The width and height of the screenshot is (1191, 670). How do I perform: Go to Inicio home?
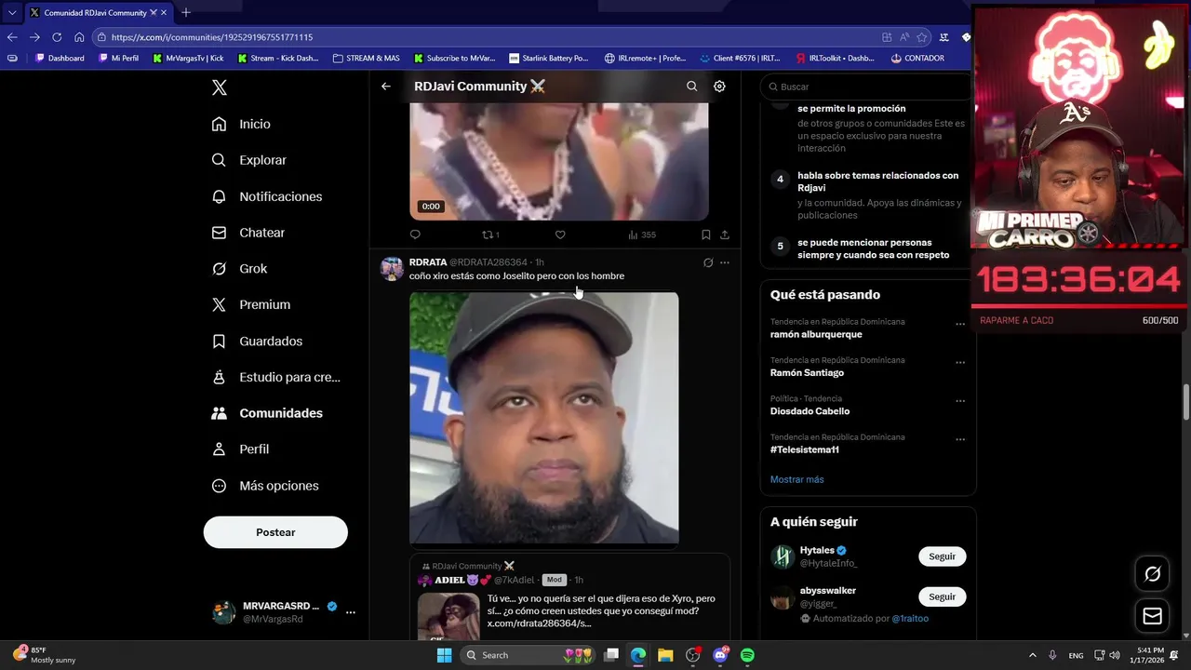[241, 124]
